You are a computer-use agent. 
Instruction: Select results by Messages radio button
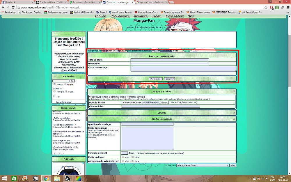(54, 91)
